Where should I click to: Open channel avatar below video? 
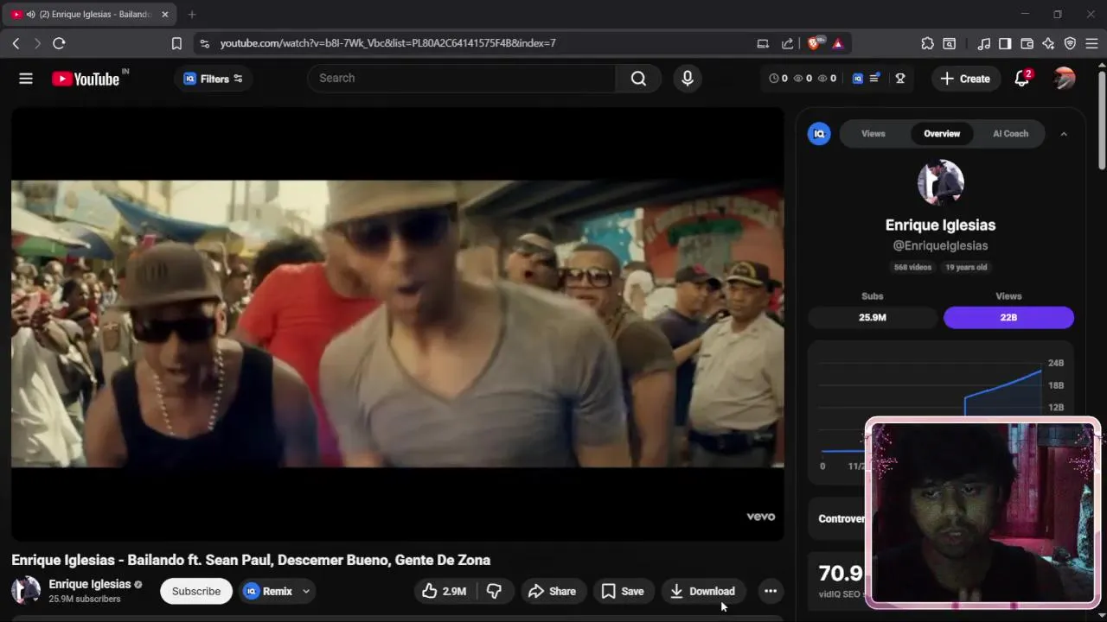[26, 591]
